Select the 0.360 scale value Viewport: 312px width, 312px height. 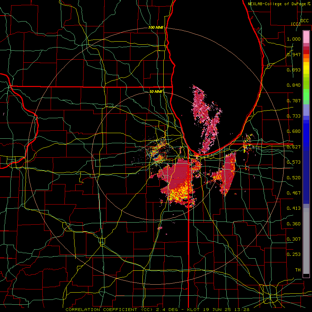pos(294,224)
